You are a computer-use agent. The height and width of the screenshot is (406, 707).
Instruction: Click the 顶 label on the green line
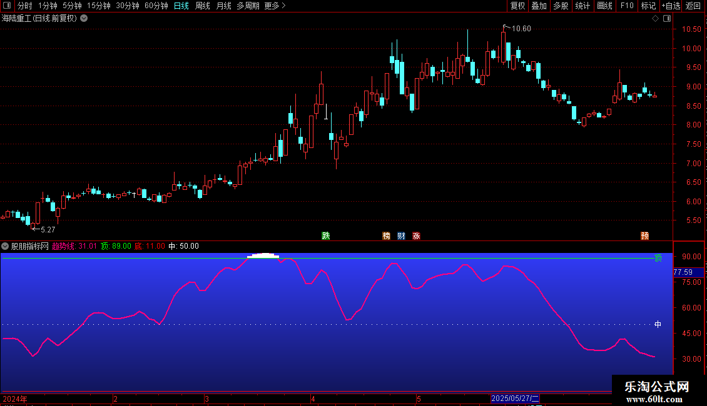658,258
